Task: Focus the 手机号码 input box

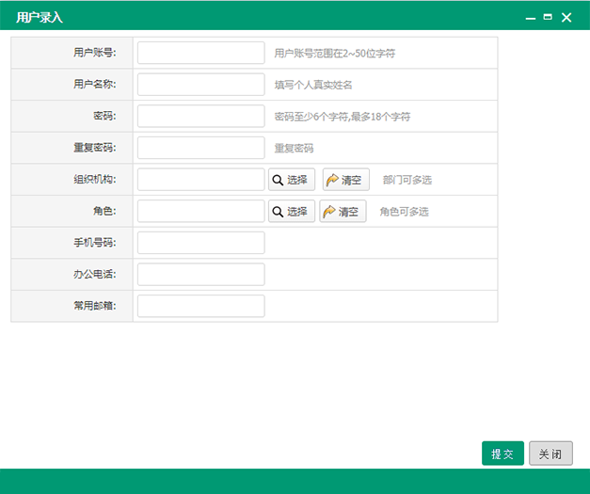Action: (x=200, y=243)
